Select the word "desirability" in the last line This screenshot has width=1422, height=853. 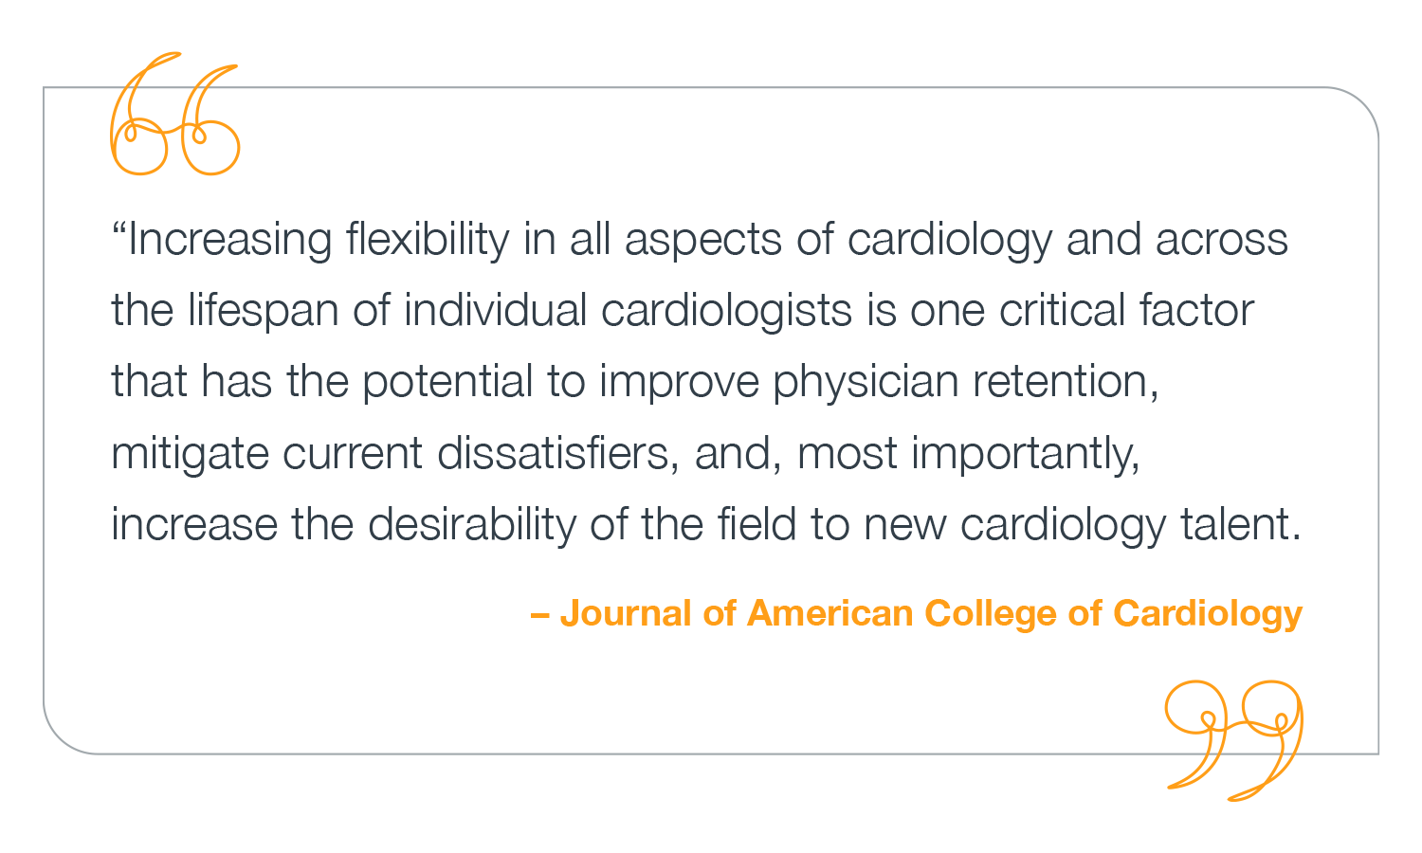click(x=471, y=524)
